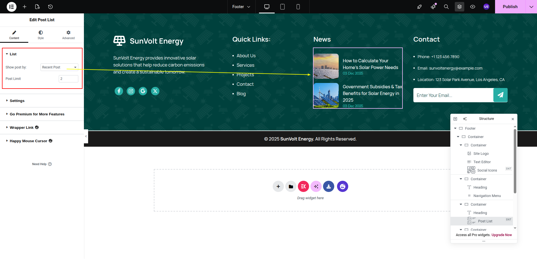The height and width of the screenshot is (259, 537).
Task: Open the History clock icon
Action: tap(50, 7)
